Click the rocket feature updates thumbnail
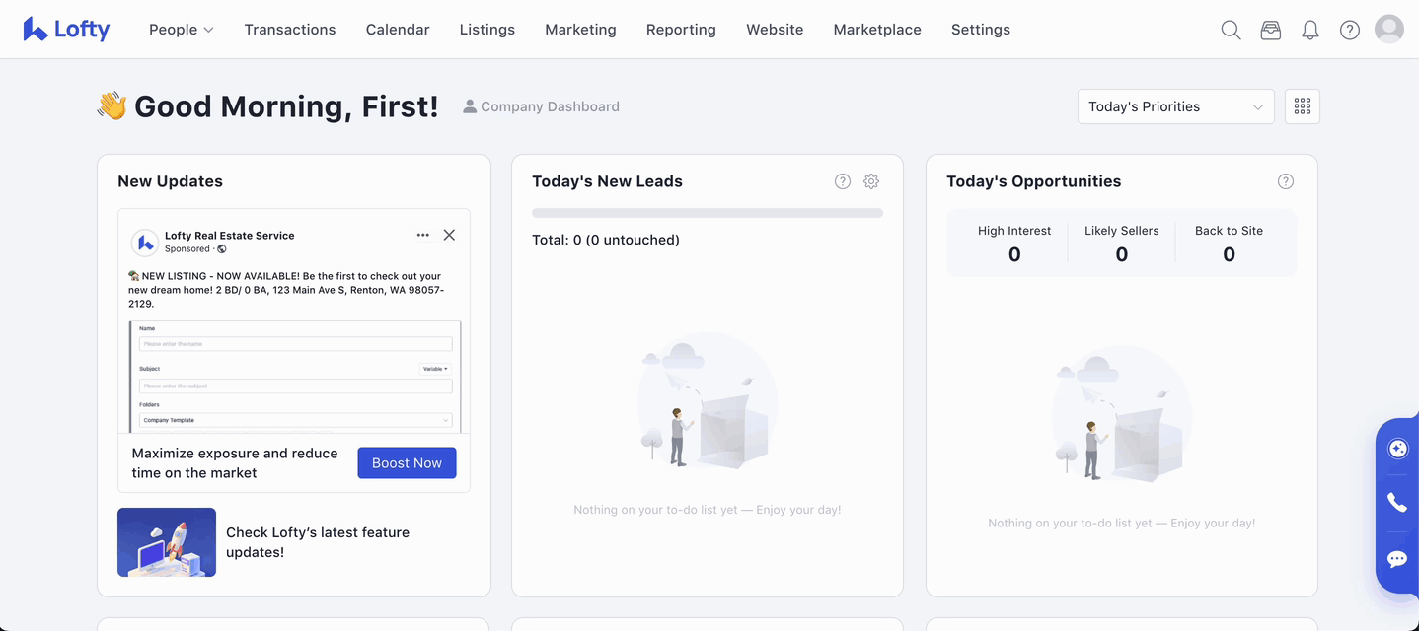The image size is (1419, 631). (x=167, y=542)
